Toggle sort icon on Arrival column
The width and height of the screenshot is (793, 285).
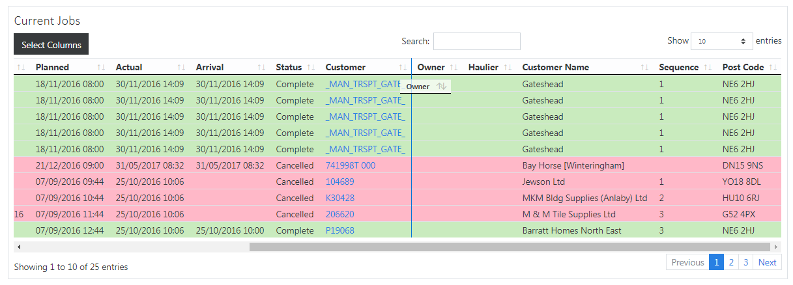[261, 68]
